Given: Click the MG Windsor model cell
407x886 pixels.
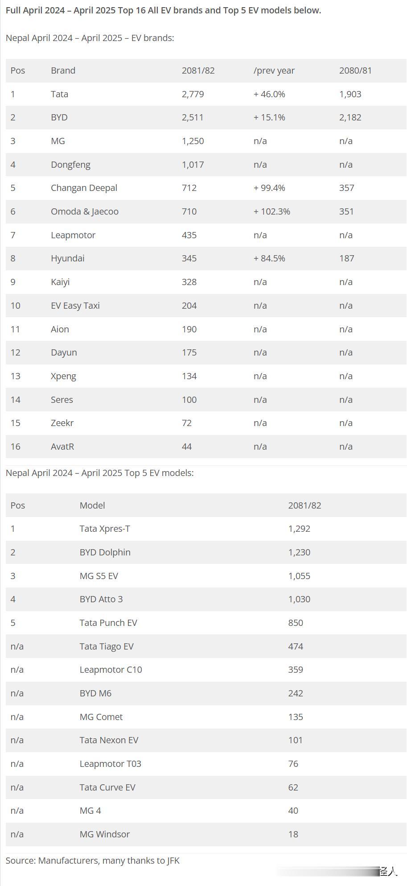Looking at the screenshot, I should tap(105, 834).
